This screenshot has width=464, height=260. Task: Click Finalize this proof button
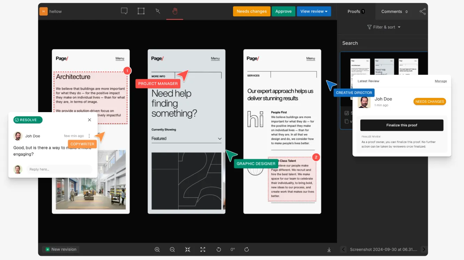pyautogui.click(x=402, y=125)
